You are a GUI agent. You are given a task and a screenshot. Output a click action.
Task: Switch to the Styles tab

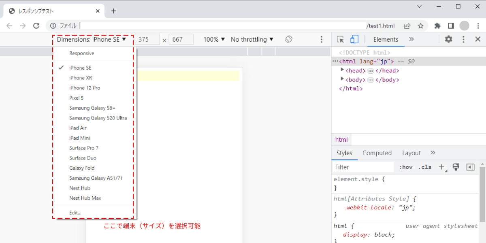(344, 153)
